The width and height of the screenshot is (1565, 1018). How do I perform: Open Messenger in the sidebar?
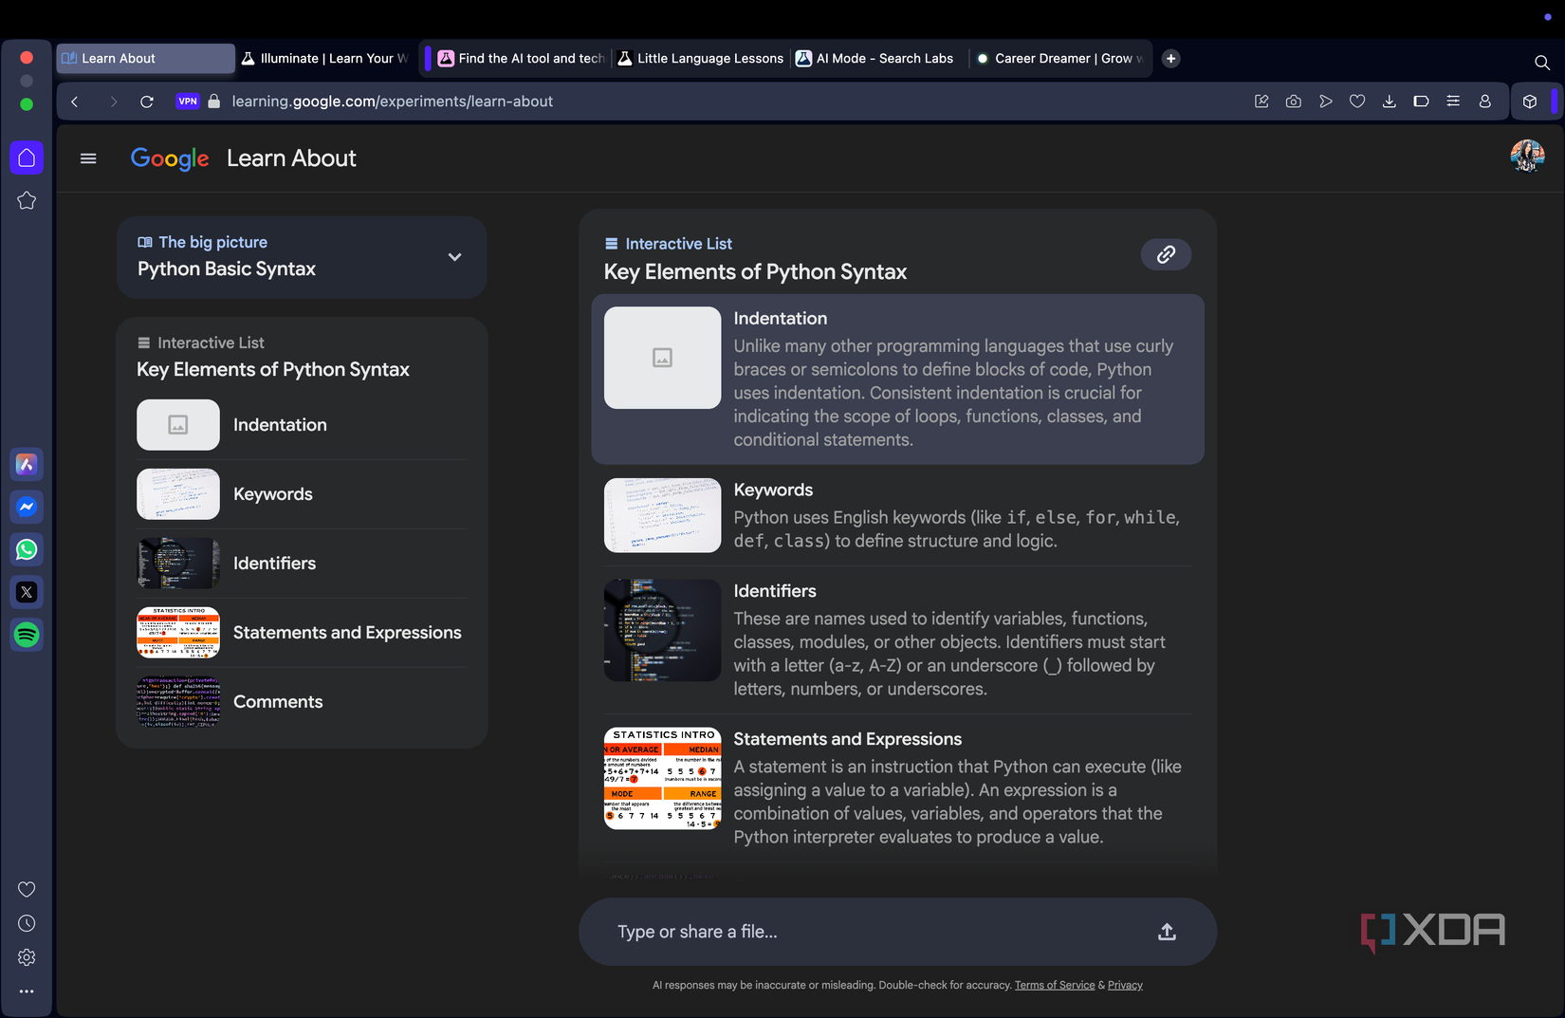27,507
